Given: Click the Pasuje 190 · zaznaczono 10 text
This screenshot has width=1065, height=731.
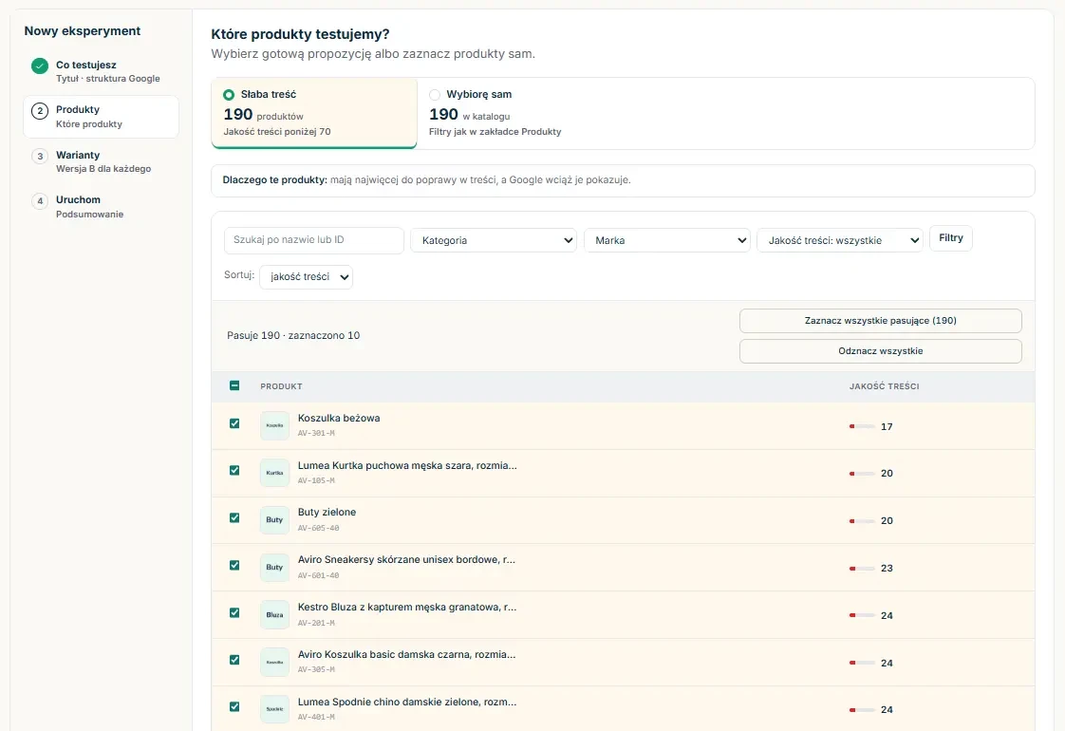Looking at the screenshot, I should click(293, 336).
